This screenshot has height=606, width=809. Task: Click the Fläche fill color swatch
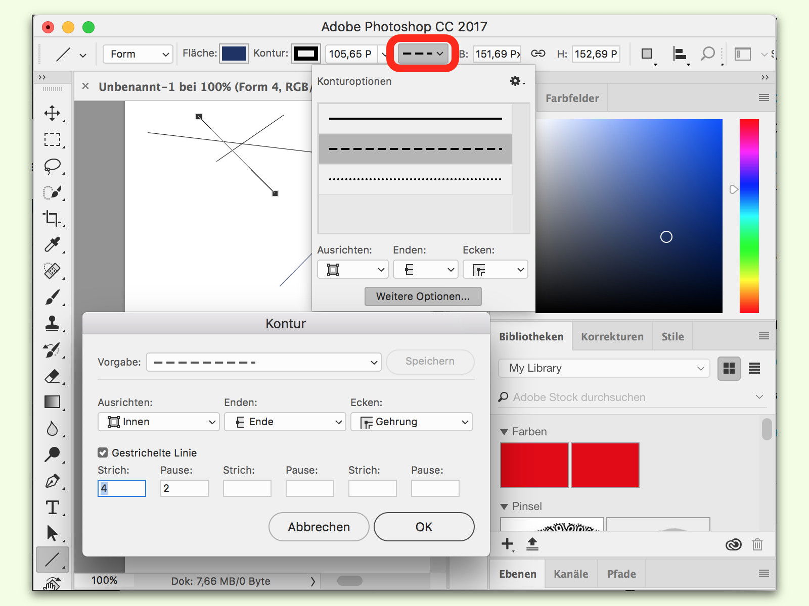tap(234, 54)
